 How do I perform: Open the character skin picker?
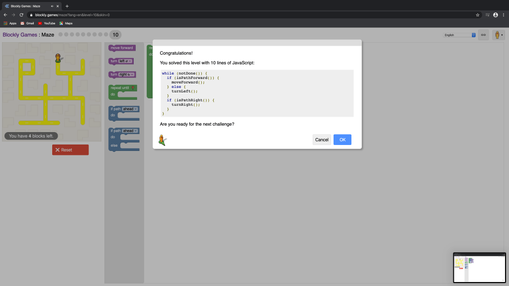(x=498, y=35)
